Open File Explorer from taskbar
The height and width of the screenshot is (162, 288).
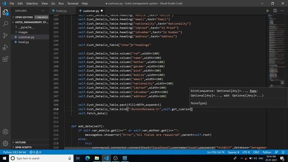tap(97, 158)
